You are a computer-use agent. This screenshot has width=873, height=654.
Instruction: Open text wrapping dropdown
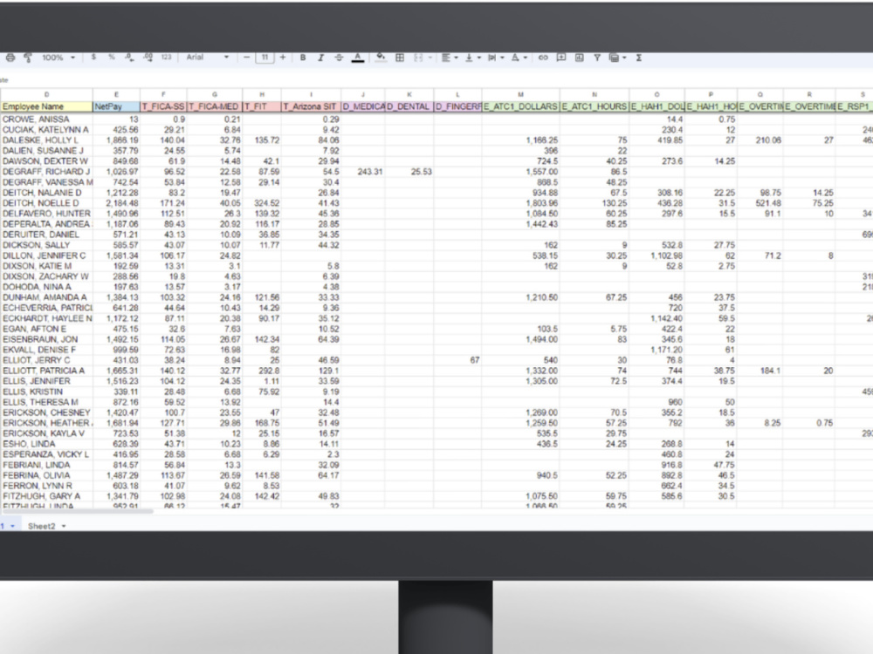495,58
